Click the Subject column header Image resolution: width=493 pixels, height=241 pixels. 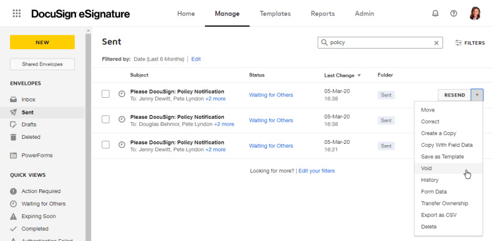(139, 75)
